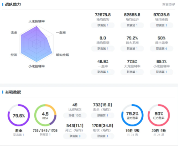Select the 首小龙率 league rank badge
The image size is (178, 146).
162,49
